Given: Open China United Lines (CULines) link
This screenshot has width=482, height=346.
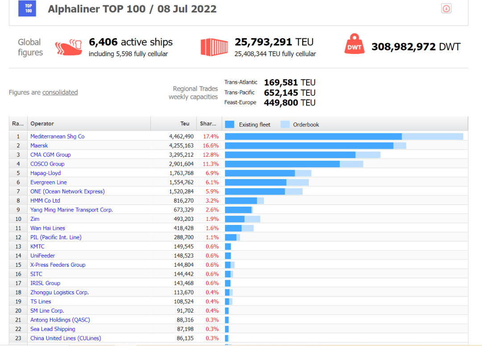Looking at the screenshot, I should pos(66,338).
